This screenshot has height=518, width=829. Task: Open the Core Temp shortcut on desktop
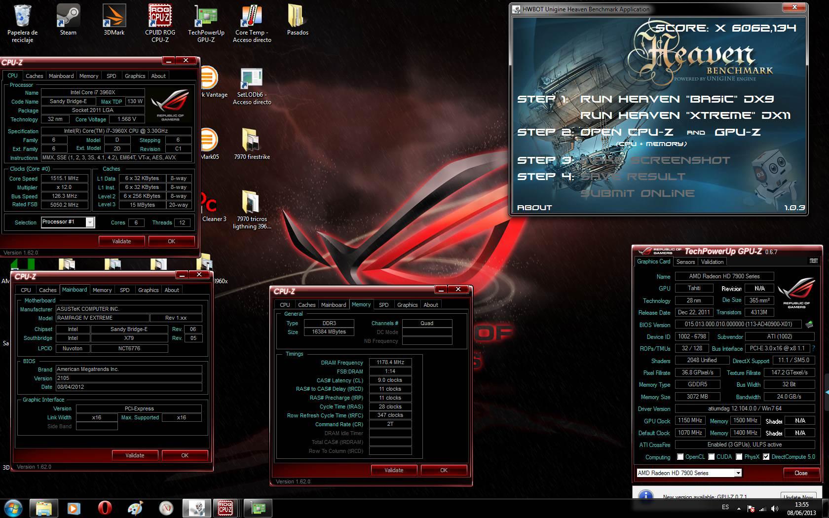(252, 23)
